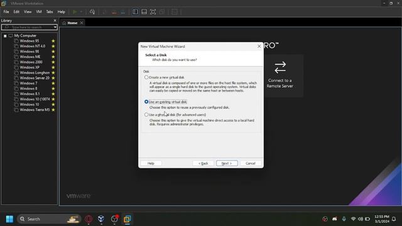Click the favorite star beside Windows 95
The image size is (402, 226).
point(53,41)
